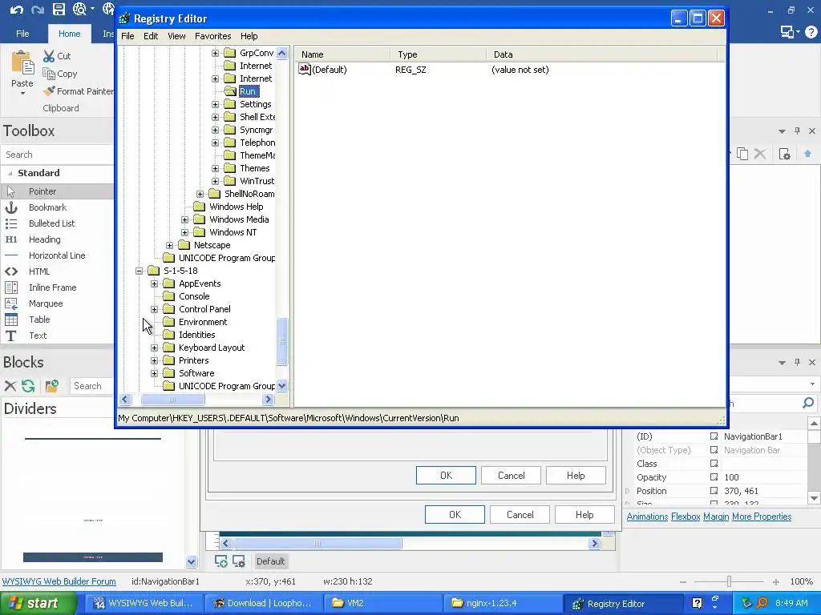Viewport: 821px width, 615px height.
Task: Click the outer dialog Help button
Action: tap(584, 515)
